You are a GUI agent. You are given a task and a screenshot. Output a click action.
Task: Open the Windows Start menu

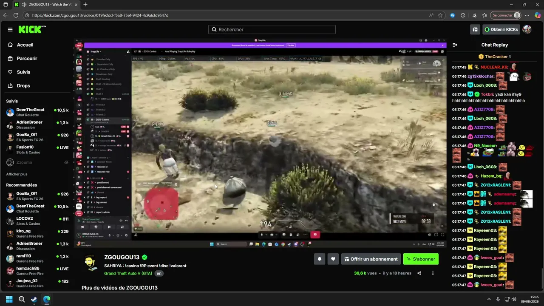[9, 299]
